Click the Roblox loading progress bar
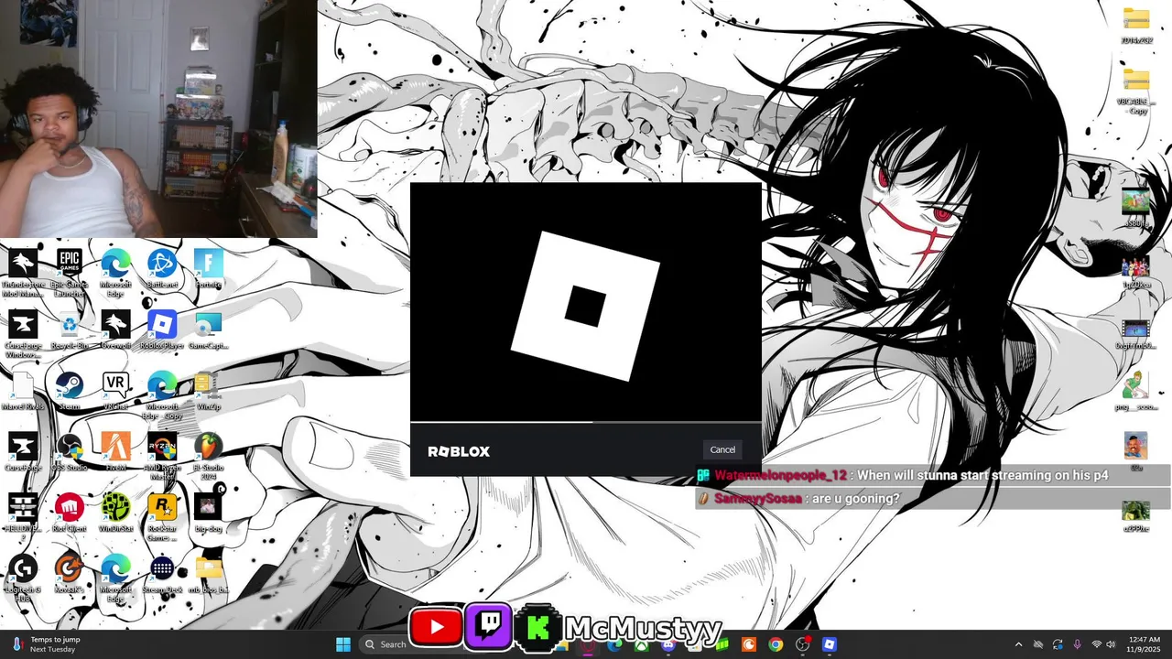1172x659 pixels. point(586,423)
